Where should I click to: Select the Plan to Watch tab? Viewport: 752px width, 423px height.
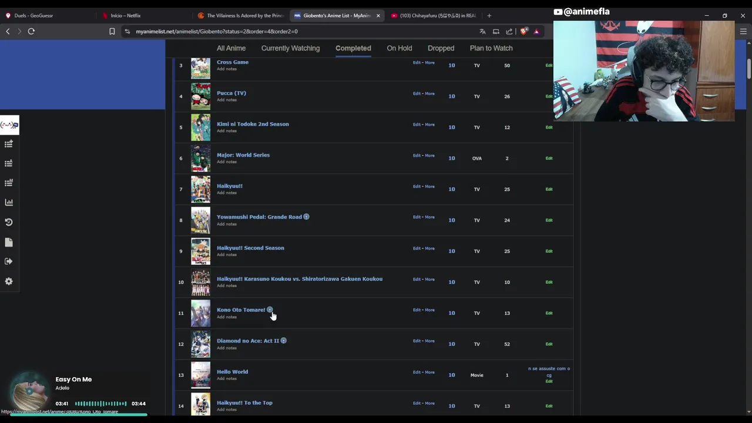coord(491,48)
